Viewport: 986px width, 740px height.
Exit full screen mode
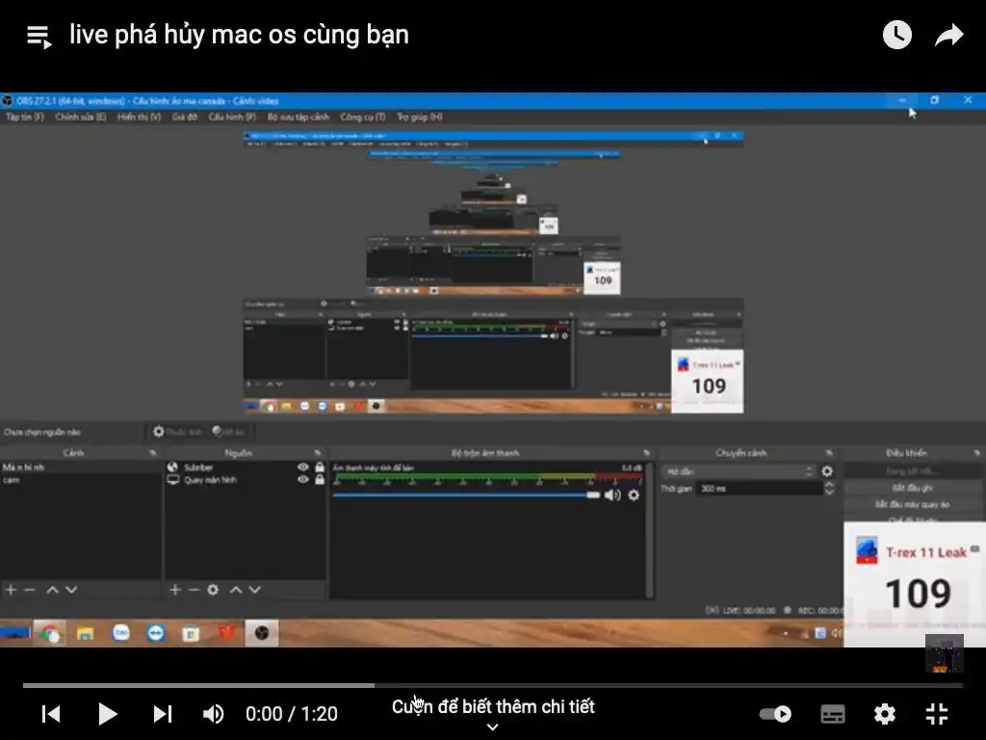click(x=937, y=714)
